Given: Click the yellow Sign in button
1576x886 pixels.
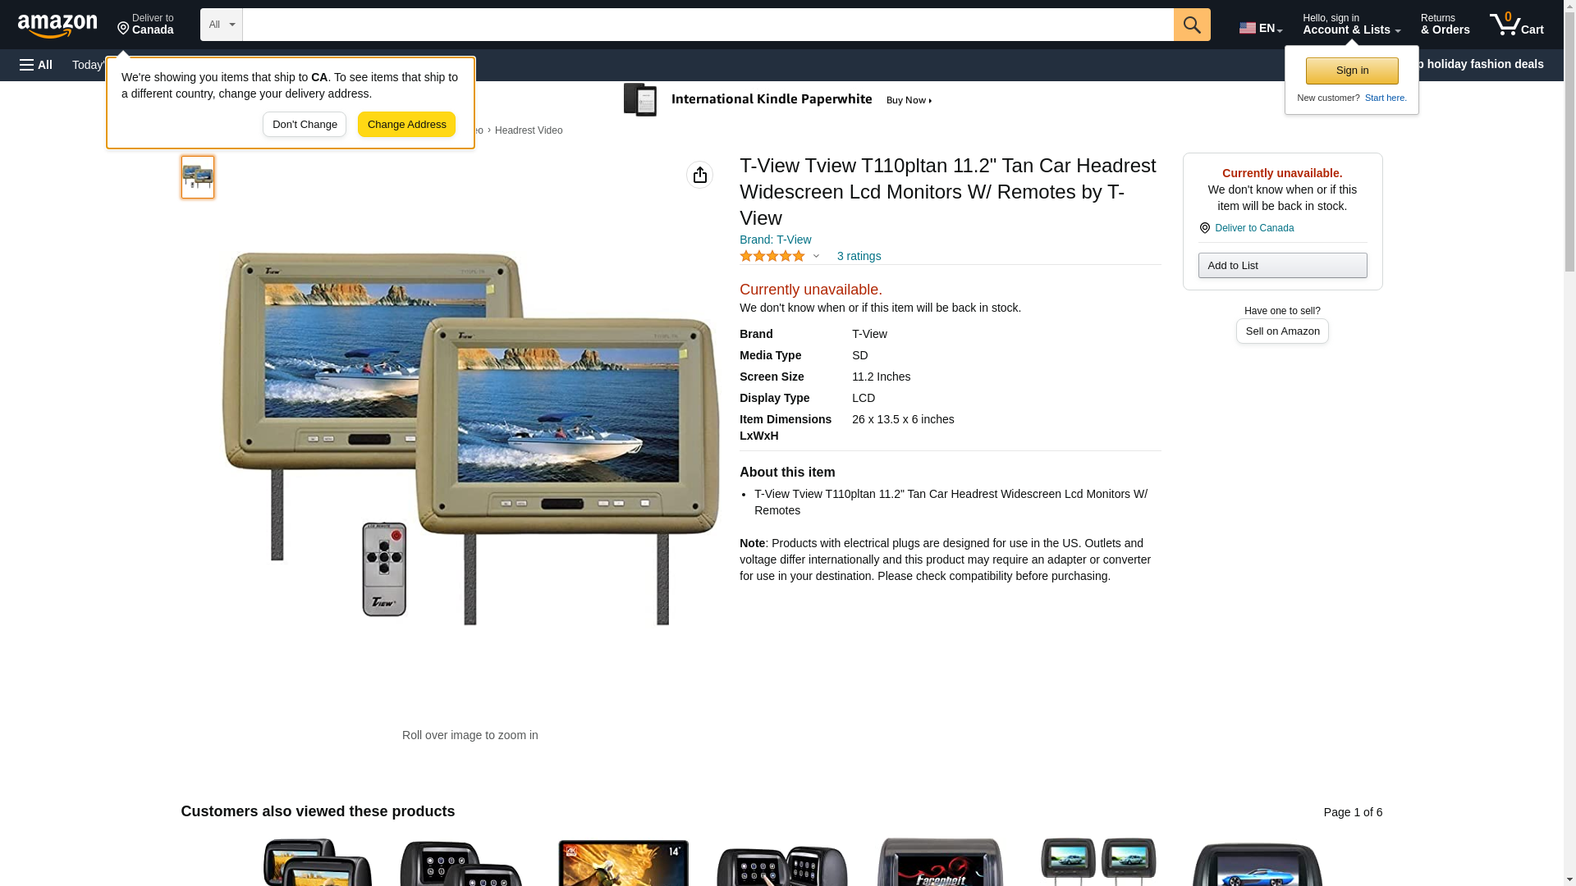Looking at the screenshot, I should pos(1352,71).
